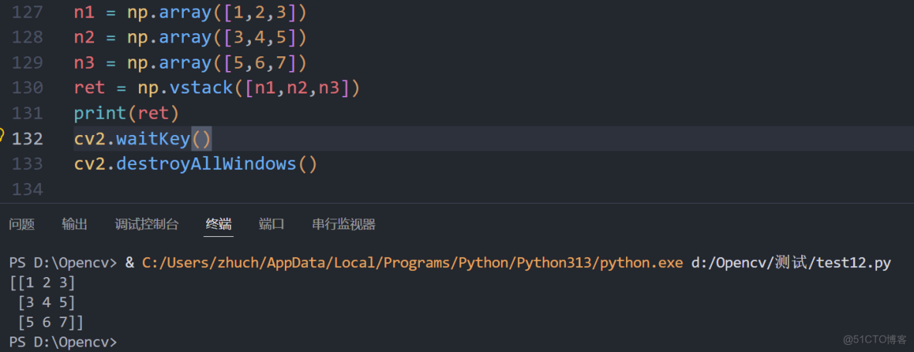Click line number 132 in the gutter

pyautogui.click(x=27, y=139)
